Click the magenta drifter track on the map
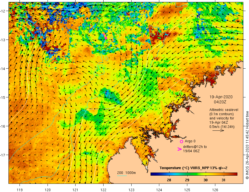 tap(105, 36)
